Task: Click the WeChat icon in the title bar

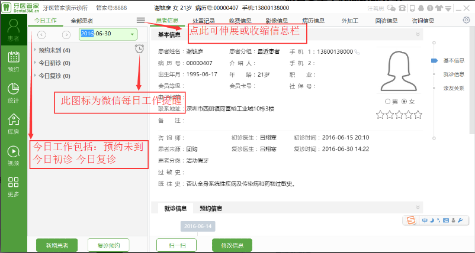Action: [391, 8]
